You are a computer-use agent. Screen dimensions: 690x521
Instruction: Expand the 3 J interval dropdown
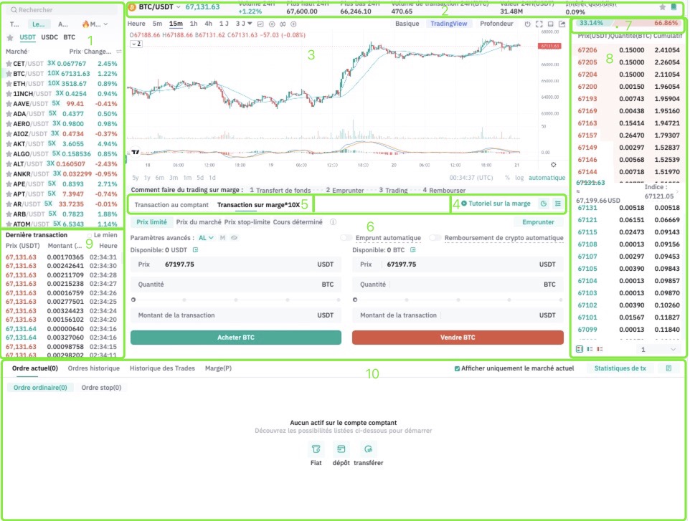click(x=250, y=24)
